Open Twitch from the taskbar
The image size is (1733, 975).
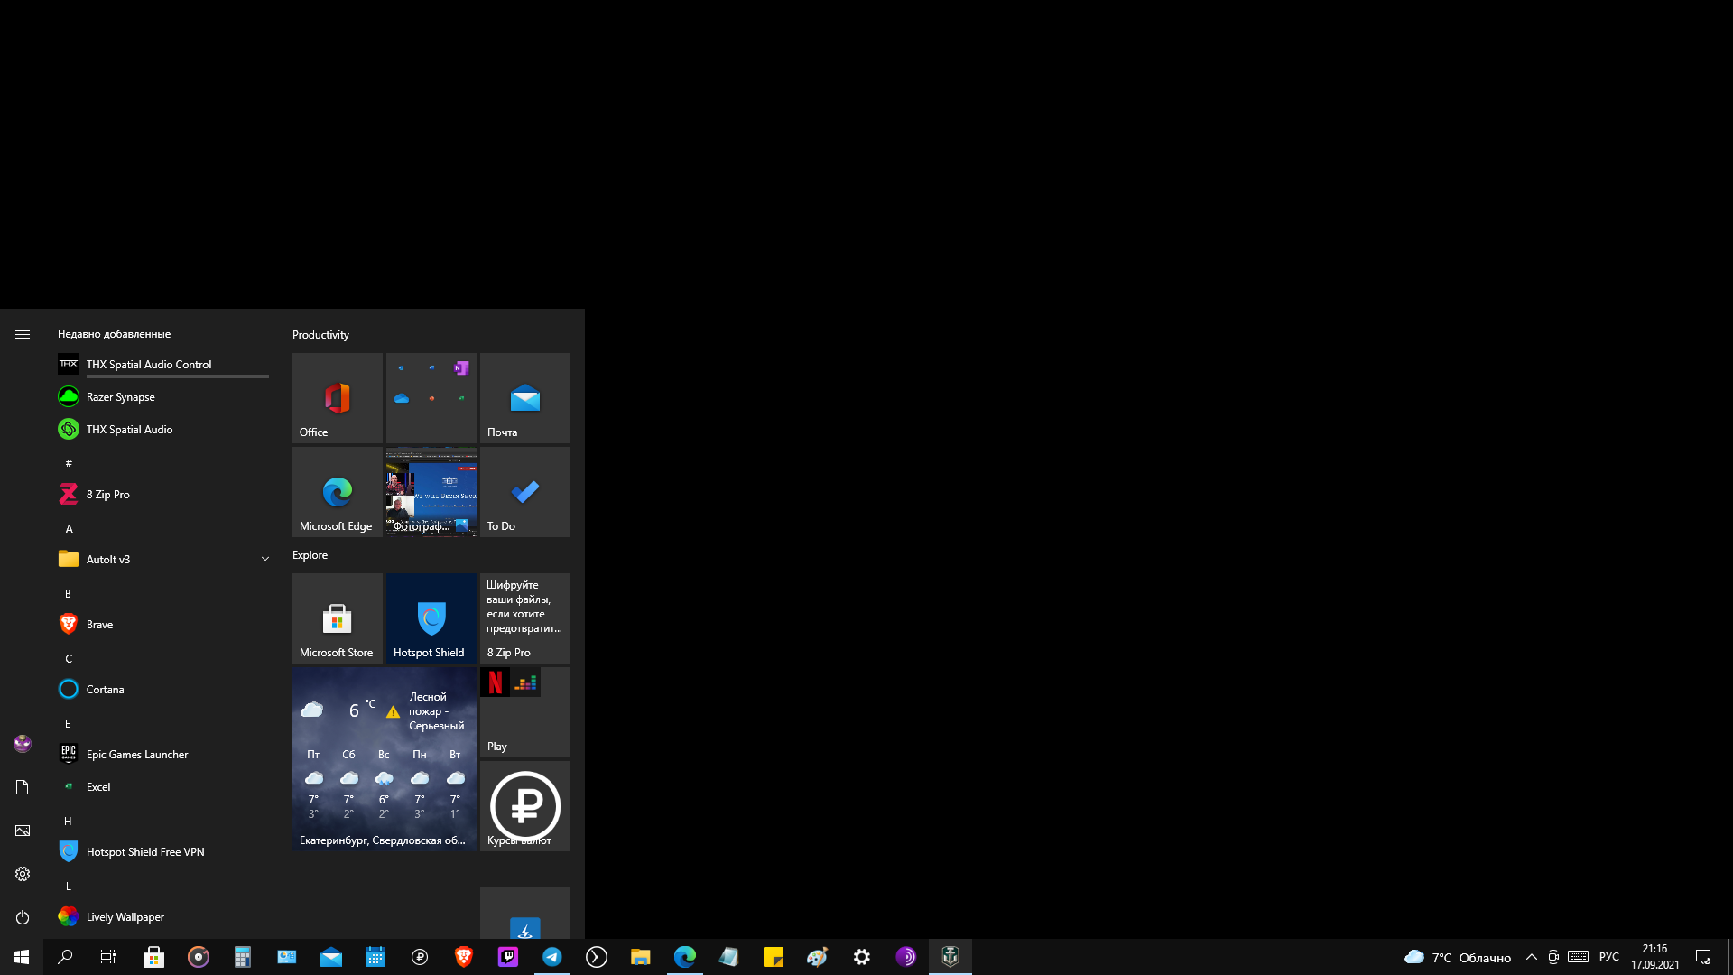[508, 957]
